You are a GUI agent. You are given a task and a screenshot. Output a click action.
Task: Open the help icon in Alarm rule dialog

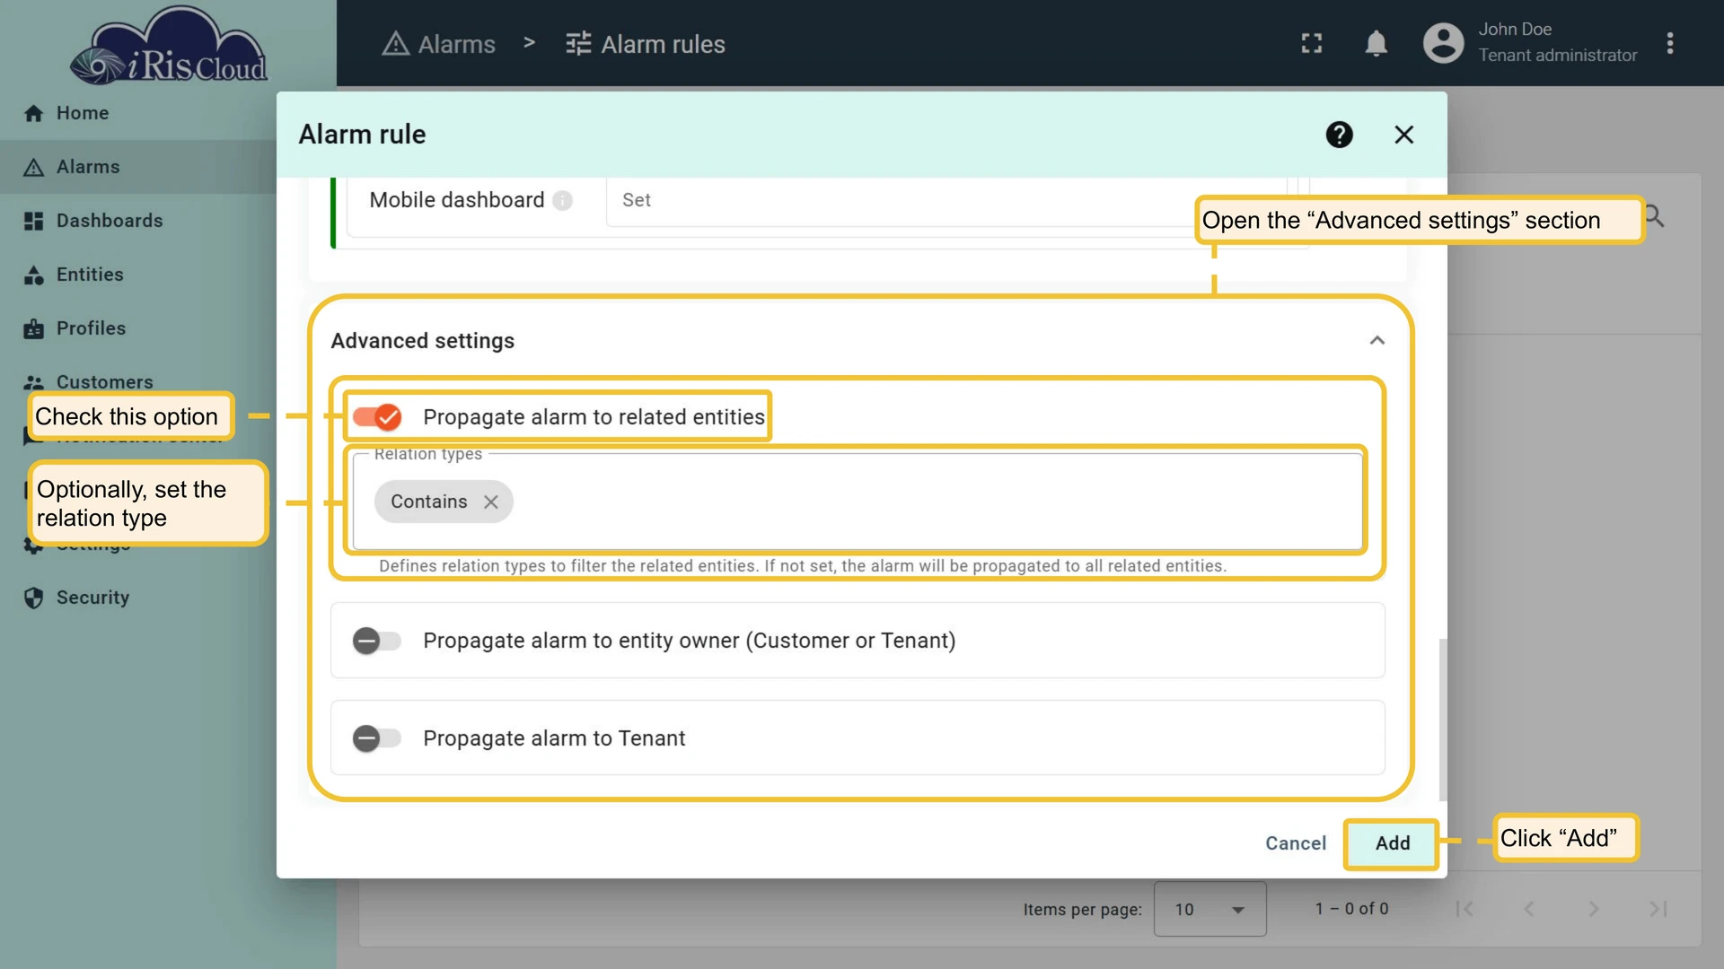(x=1339, y=135)
